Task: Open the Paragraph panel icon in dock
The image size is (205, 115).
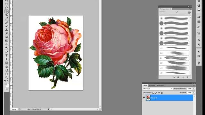Action: tap(199, 45)
